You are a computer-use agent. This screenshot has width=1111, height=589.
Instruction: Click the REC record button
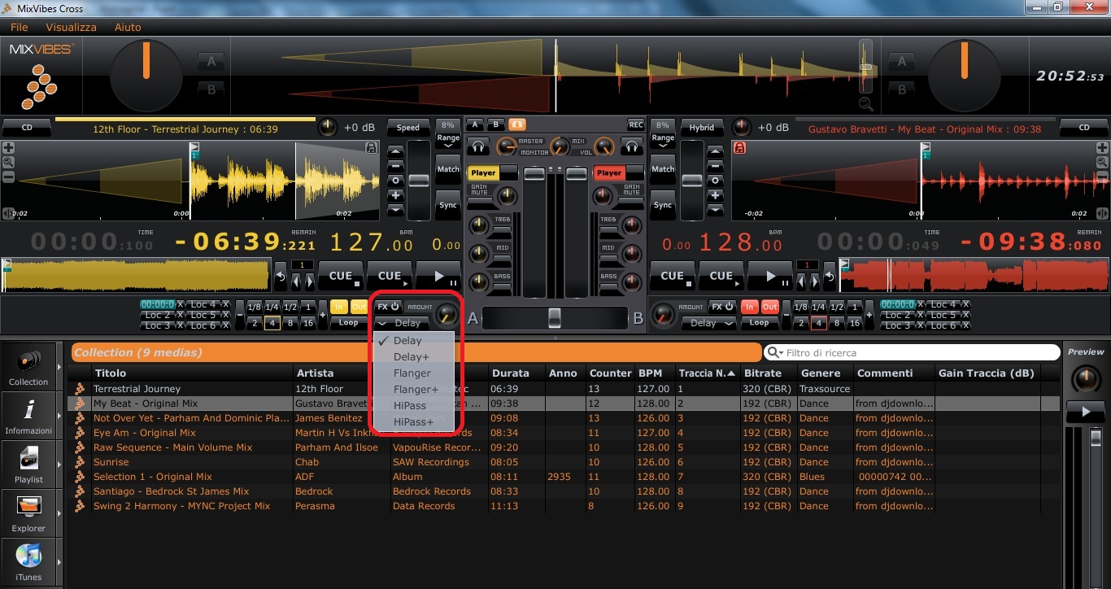(x=636, y=124)
